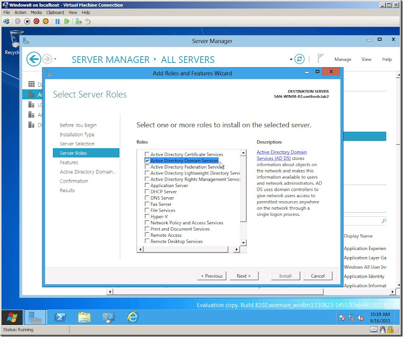Open Internet Explorer from the taskbar
Image resolution: width=403 pixels, height=337 pixels.
132,317
